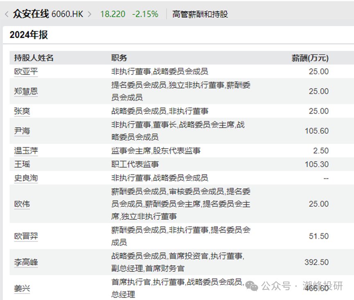Open profile link for 李高峰

click(x=26, y=262)
